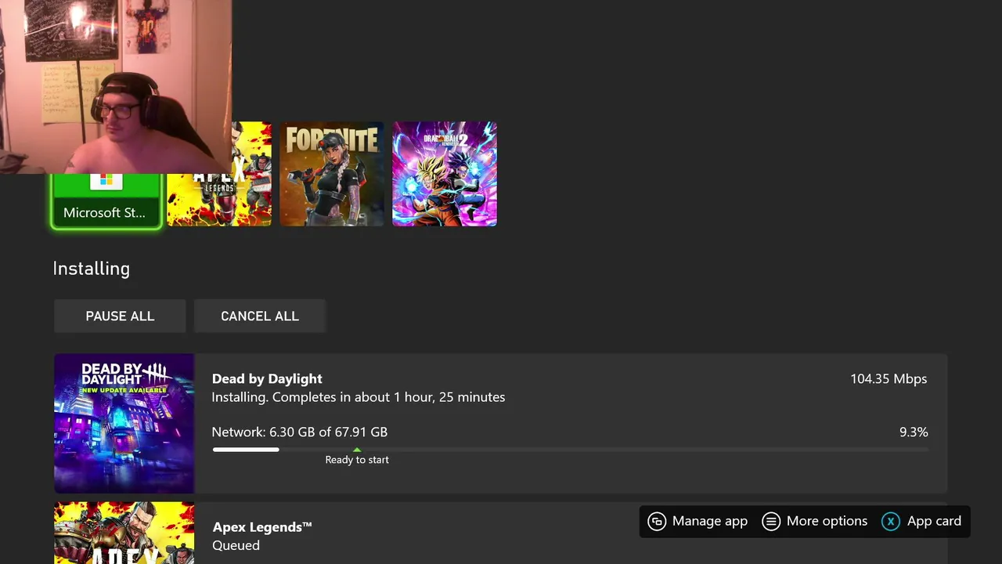The image size is (1002, 564).
Task: Click the Installing completion time estimate text
Action: [x=359, y=397]
